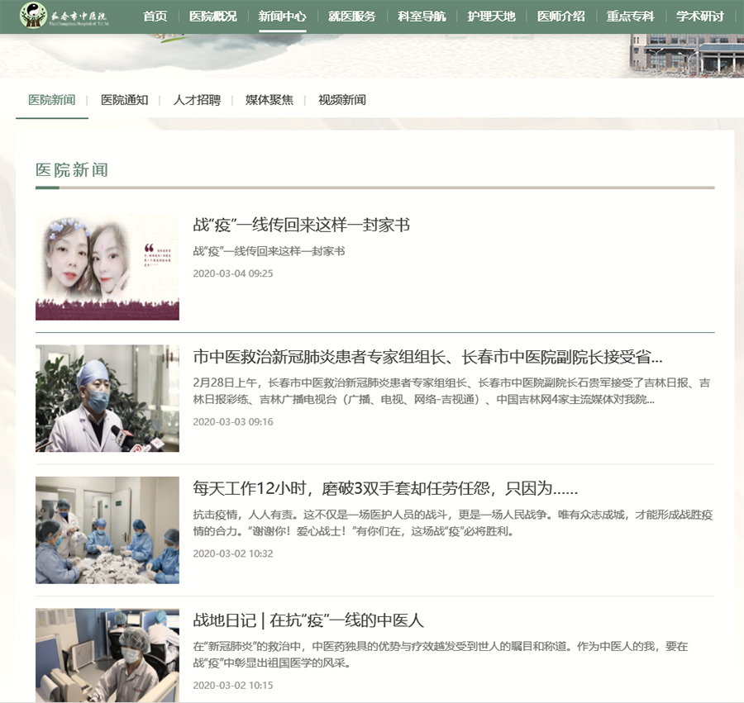Screen dimensions: 744x703
Task: Read article 每天工作12小时，磨破3双手套
Action: pyautogui.click(x=385, y=487)
